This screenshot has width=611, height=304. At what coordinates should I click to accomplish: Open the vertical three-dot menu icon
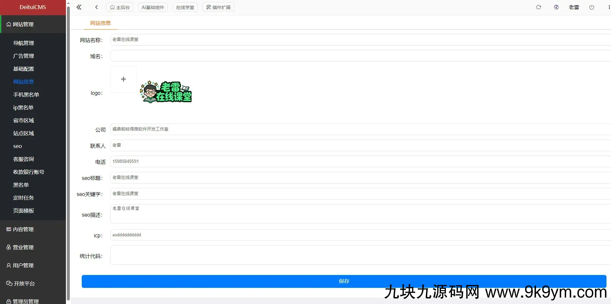click(x=609, y=7)
